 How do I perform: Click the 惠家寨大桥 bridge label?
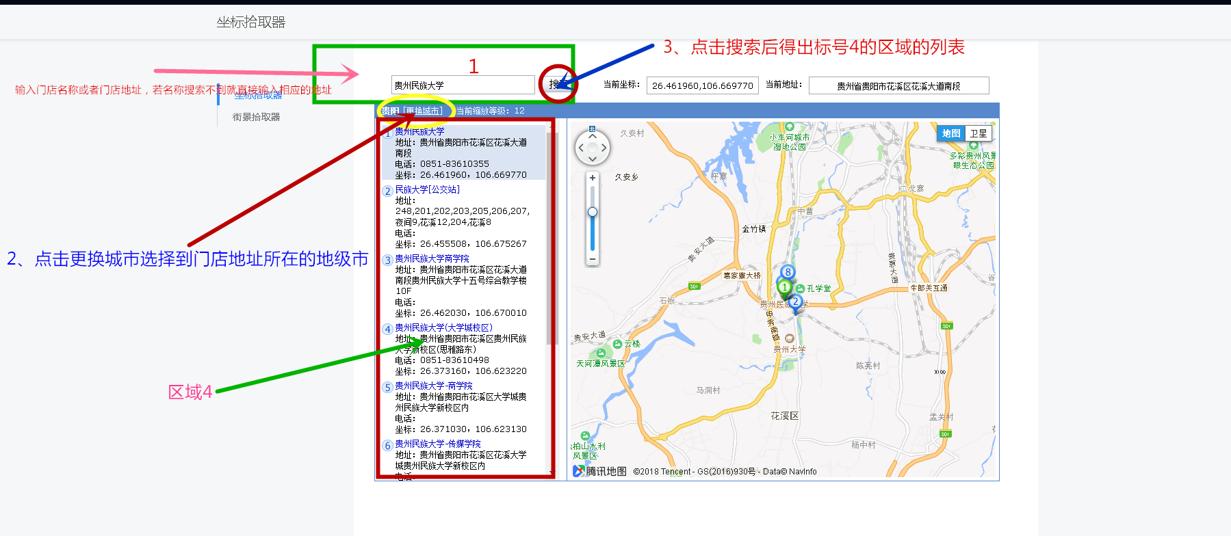(742, 276)
